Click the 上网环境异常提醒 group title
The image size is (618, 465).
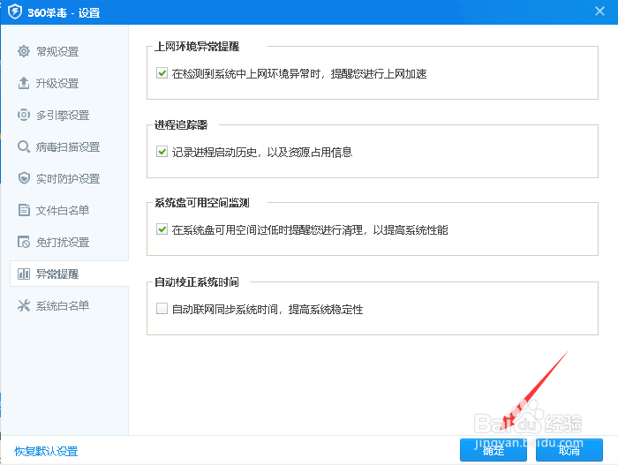pos(197,47)
